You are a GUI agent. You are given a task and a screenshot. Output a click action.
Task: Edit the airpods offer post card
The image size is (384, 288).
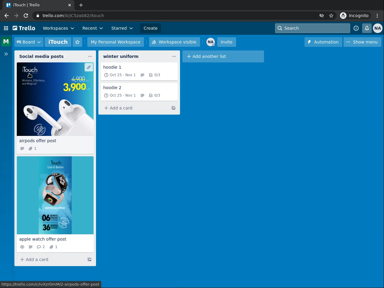pyautogui.click(x=89, y=67)
